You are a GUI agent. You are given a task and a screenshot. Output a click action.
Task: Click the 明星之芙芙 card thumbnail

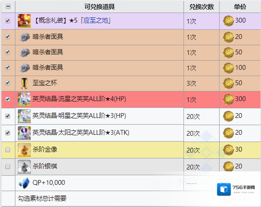tap(24, 116)
